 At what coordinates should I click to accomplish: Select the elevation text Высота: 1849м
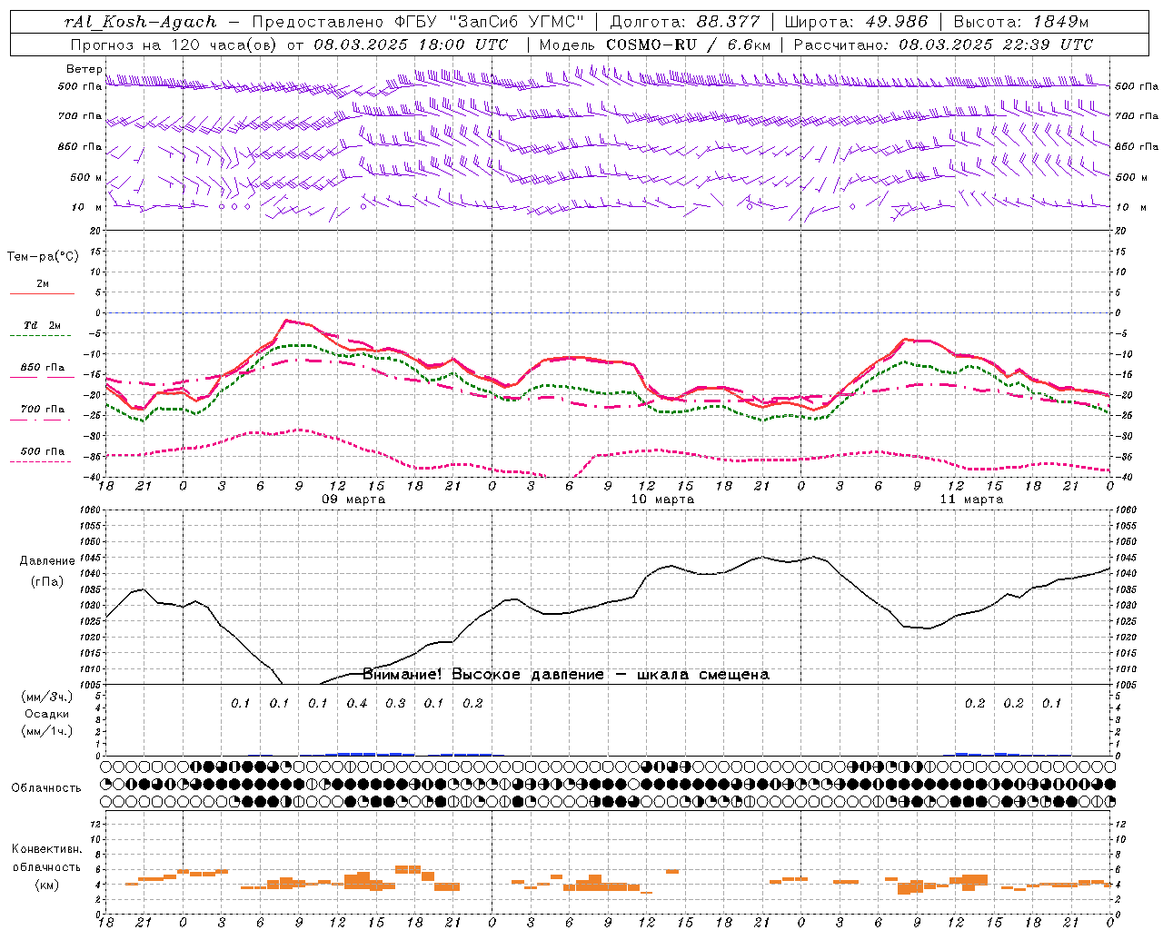(1020, 22)
